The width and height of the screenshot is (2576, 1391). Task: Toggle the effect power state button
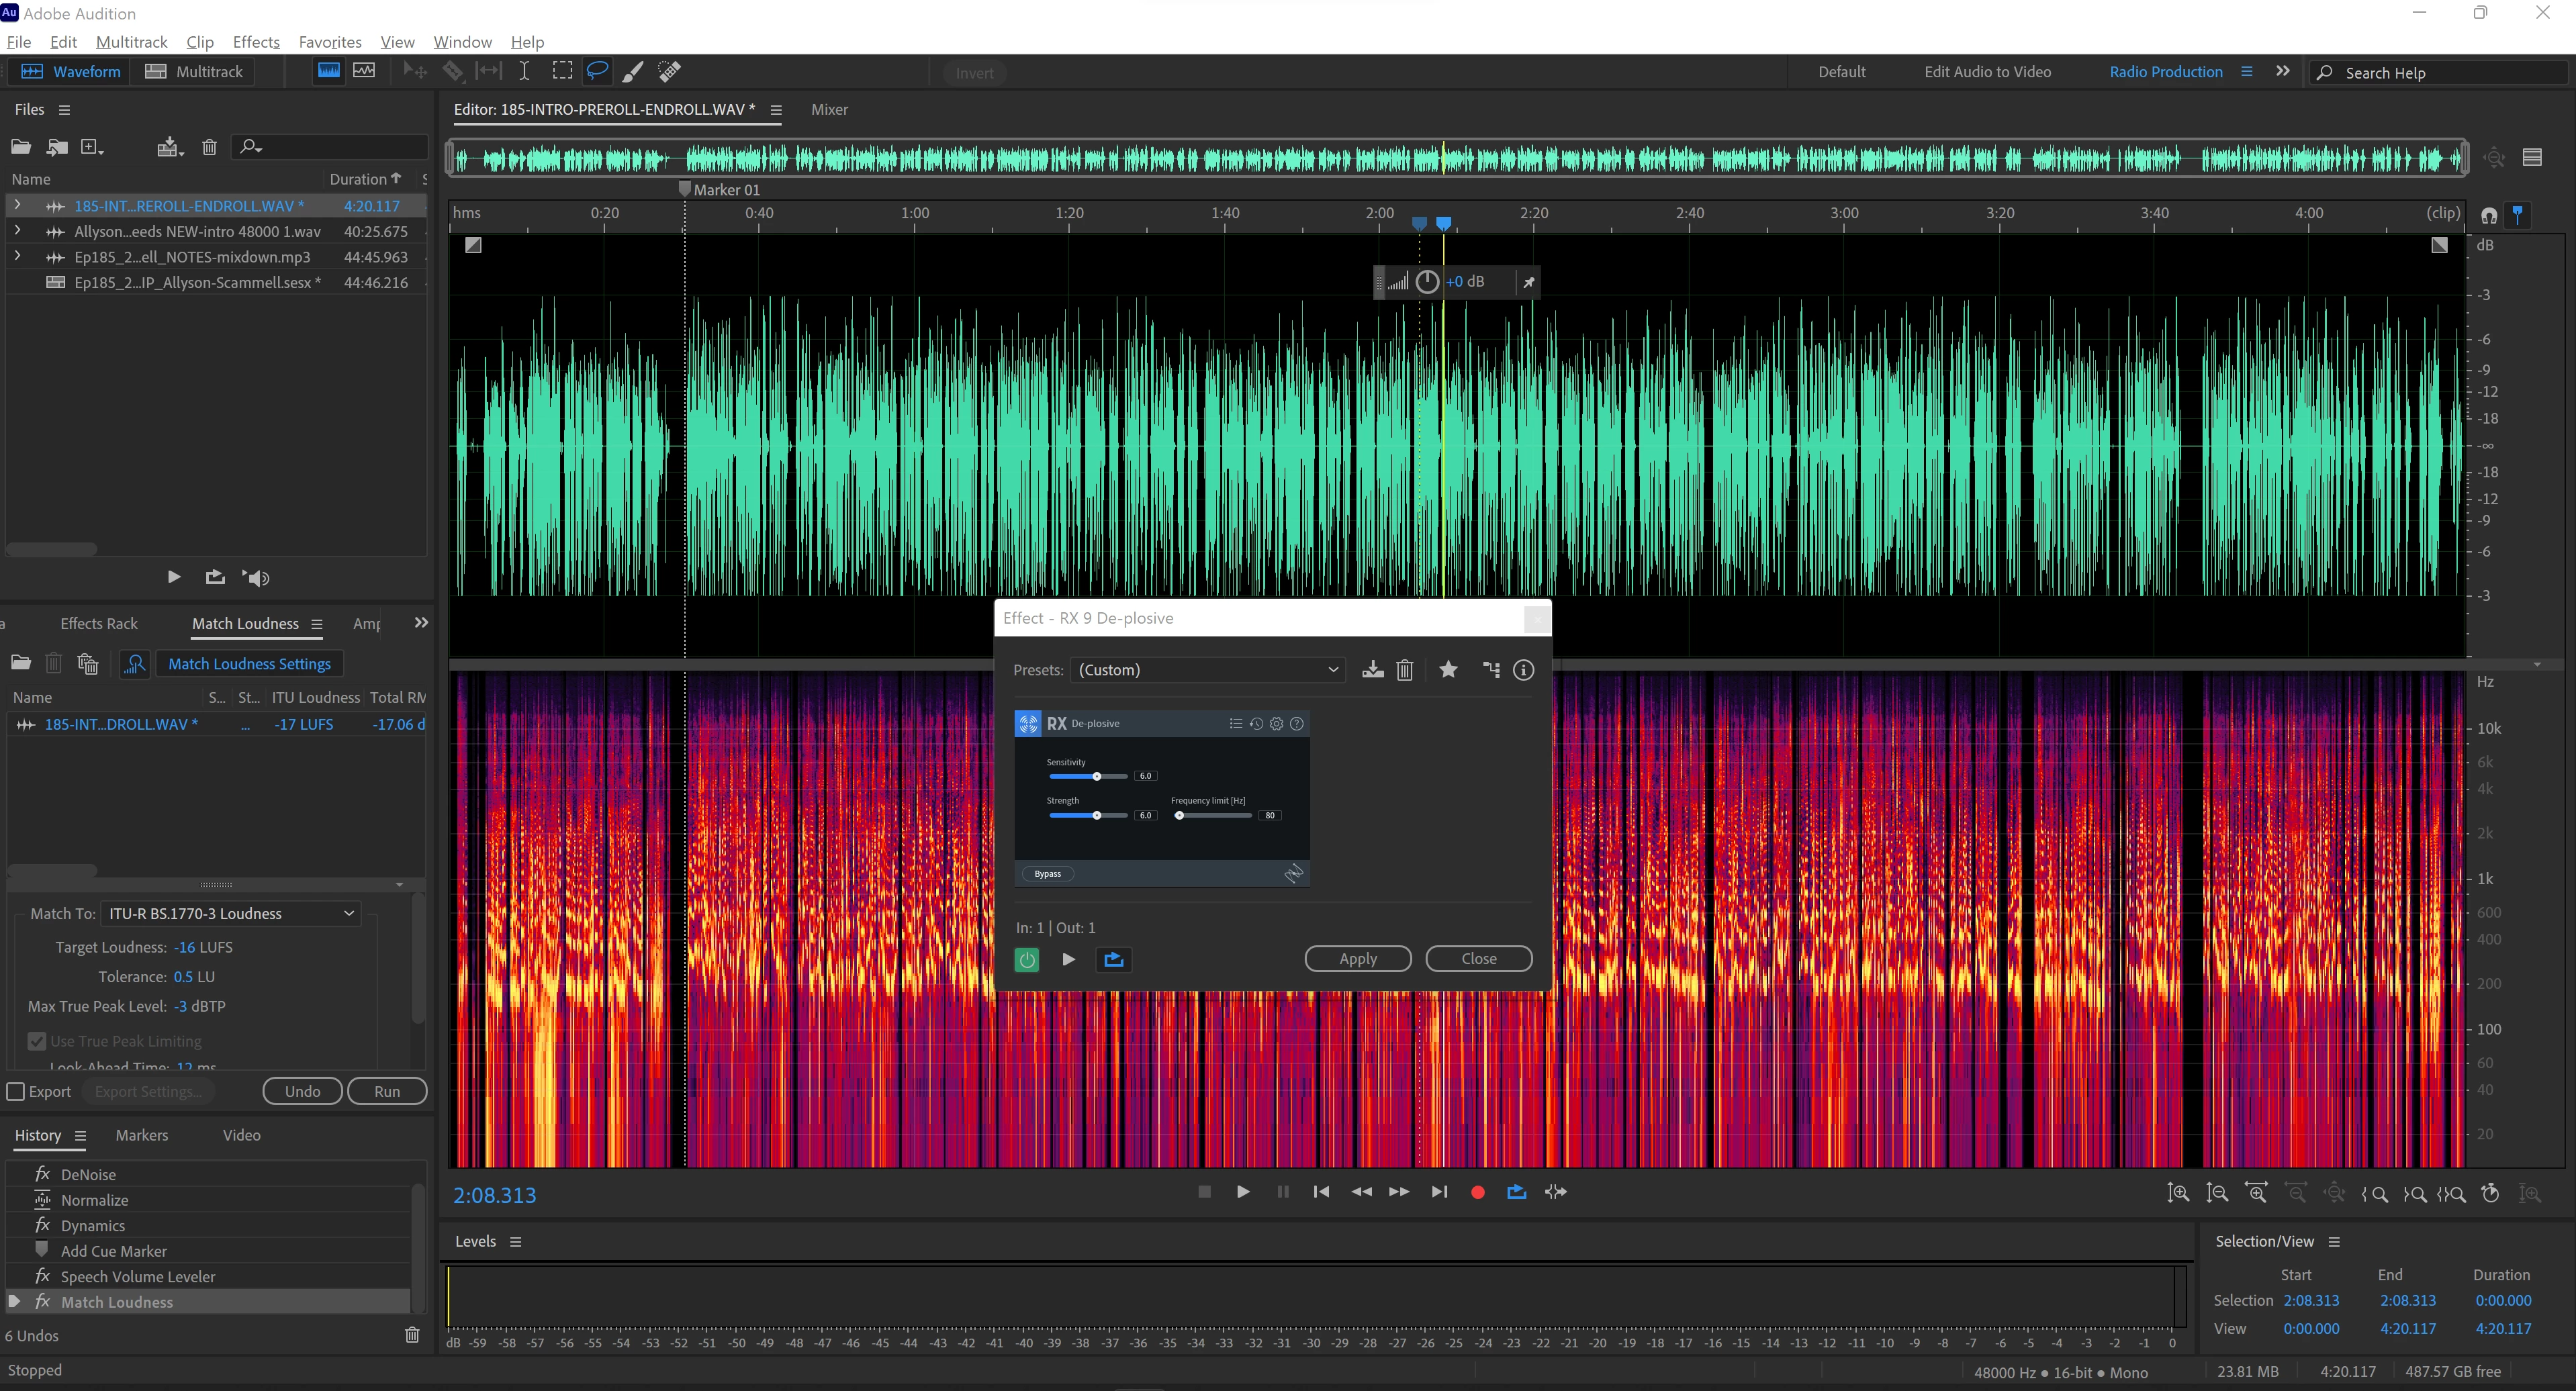(x=1026, y=960)
